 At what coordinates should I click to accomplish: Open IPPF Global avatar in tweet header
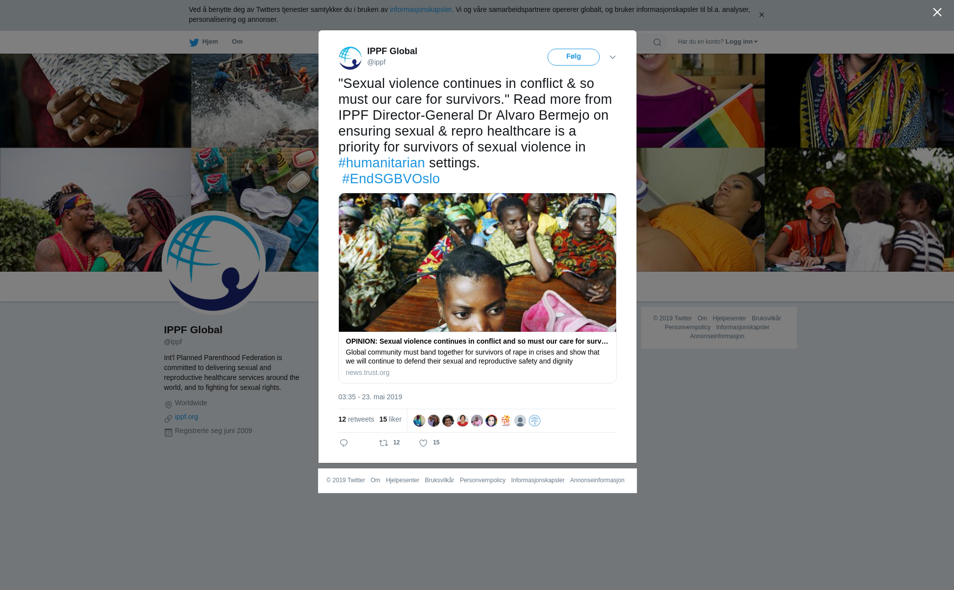coord(350,58)
